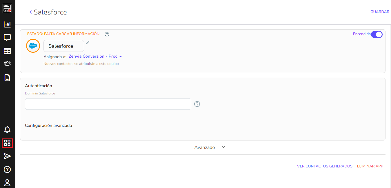Open the table grid icon in sidebar
Image resolution: width=391 pixels, height=188 pixels.
tap(7, 51)
